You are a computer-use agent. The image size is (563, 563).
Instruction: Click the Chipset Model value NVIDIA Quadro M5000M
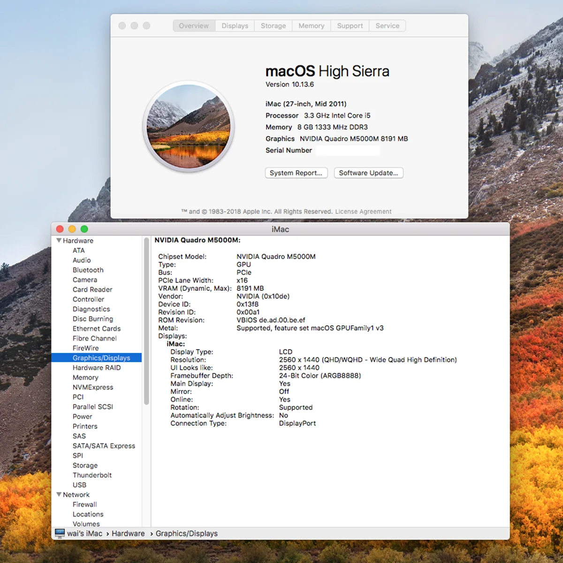[276, 257]
